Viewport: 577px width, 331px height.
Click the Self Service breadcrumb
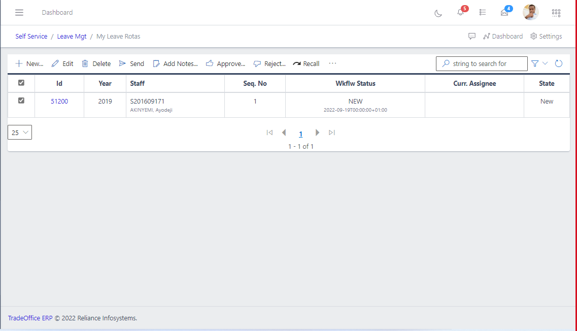pyautogui.click(x=31, y=37)
